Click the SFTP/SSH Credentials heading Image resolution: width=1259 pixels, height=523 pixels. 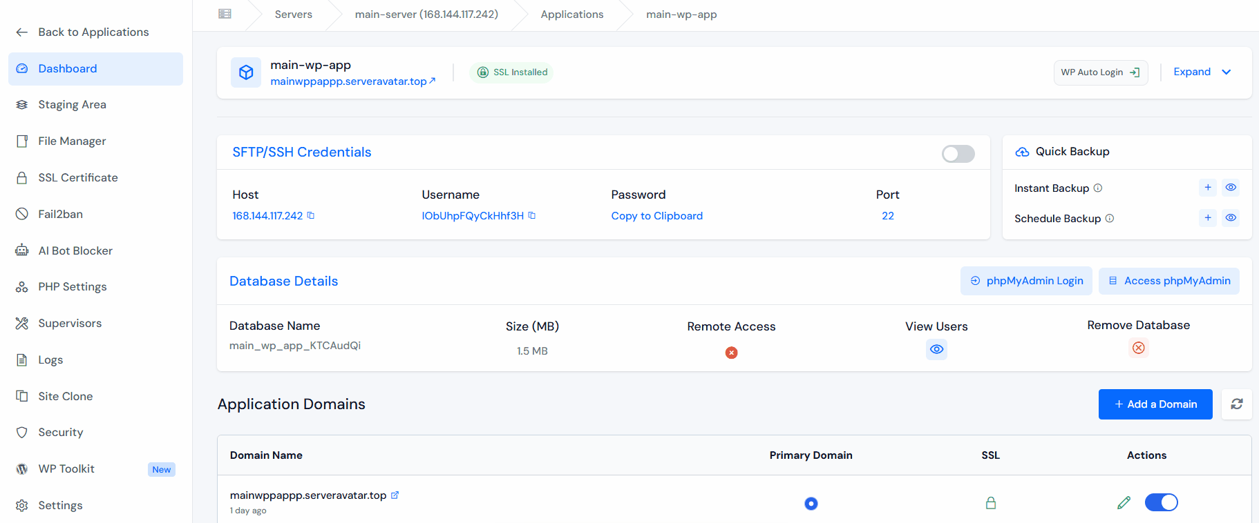pos(302,152)
